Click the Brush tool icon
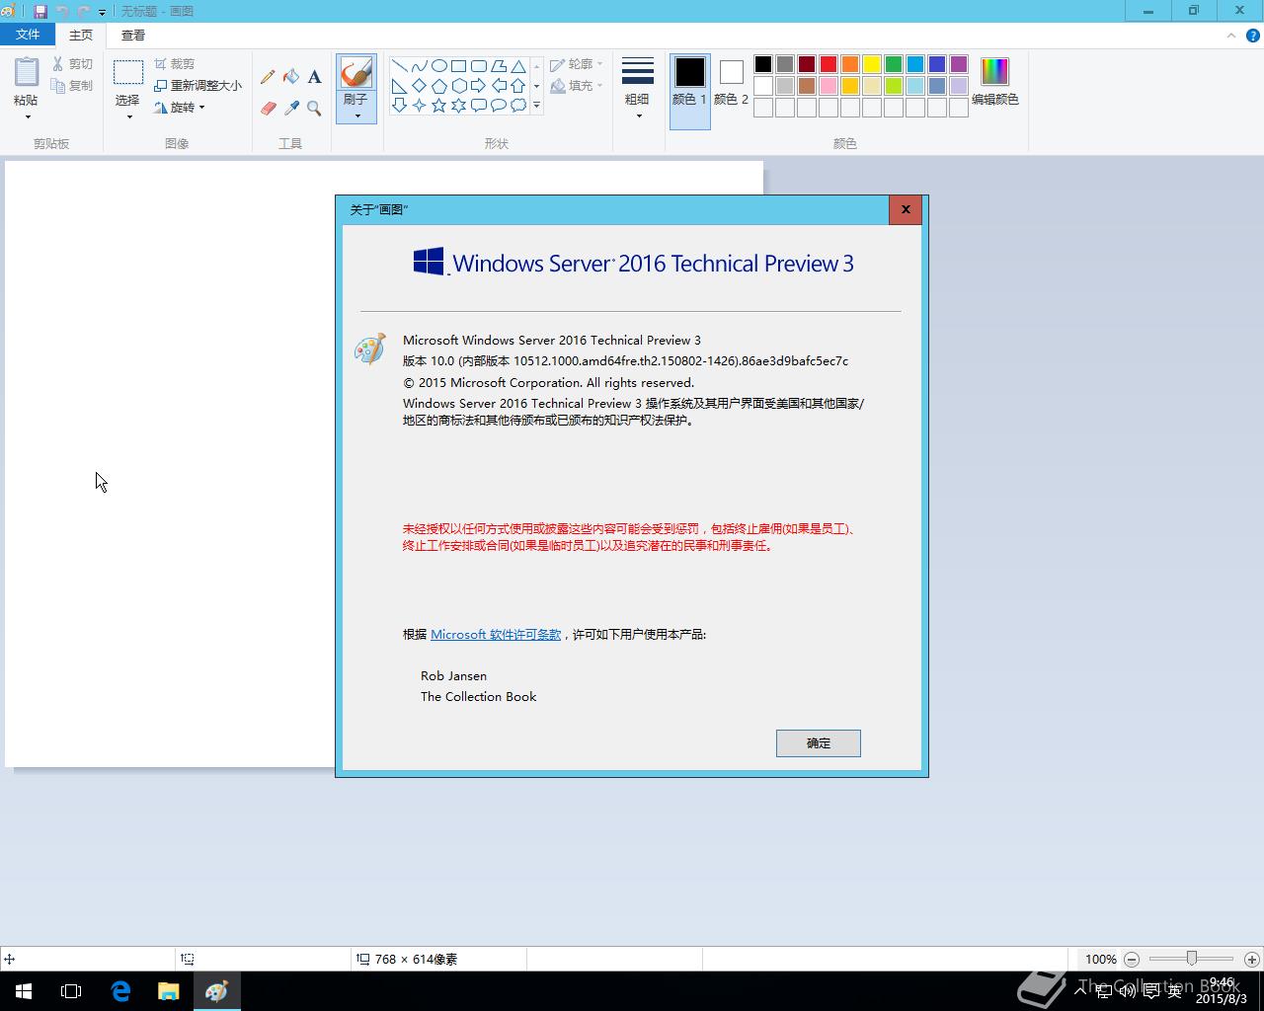 coord(355,72)
